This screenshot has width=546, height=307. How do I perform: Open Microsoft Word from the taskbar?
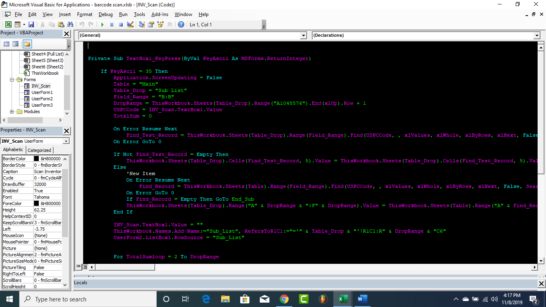click(363, 299)
